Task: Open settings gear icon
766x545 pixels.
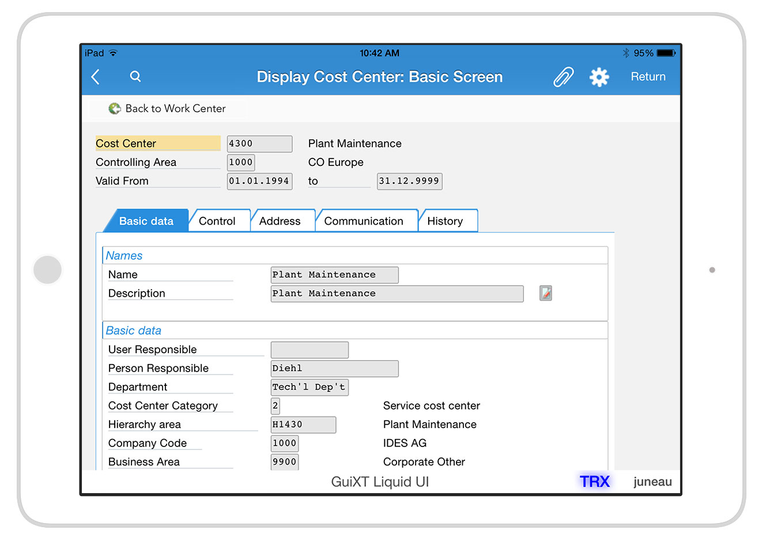Action: tap(599, 77)
